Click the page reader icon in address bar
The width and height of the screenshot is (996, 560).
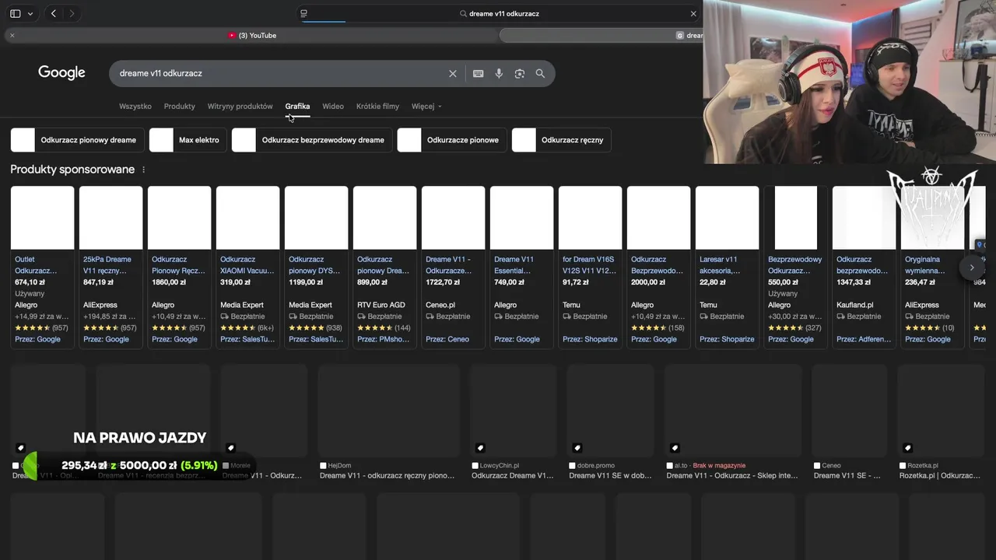(304, 13)
